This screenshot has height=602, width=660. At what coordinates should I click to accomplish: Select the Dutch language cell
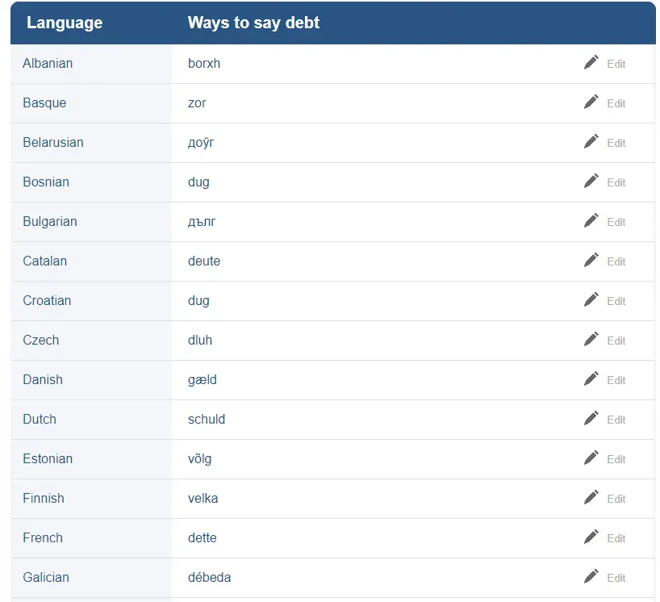click(40, 419)
